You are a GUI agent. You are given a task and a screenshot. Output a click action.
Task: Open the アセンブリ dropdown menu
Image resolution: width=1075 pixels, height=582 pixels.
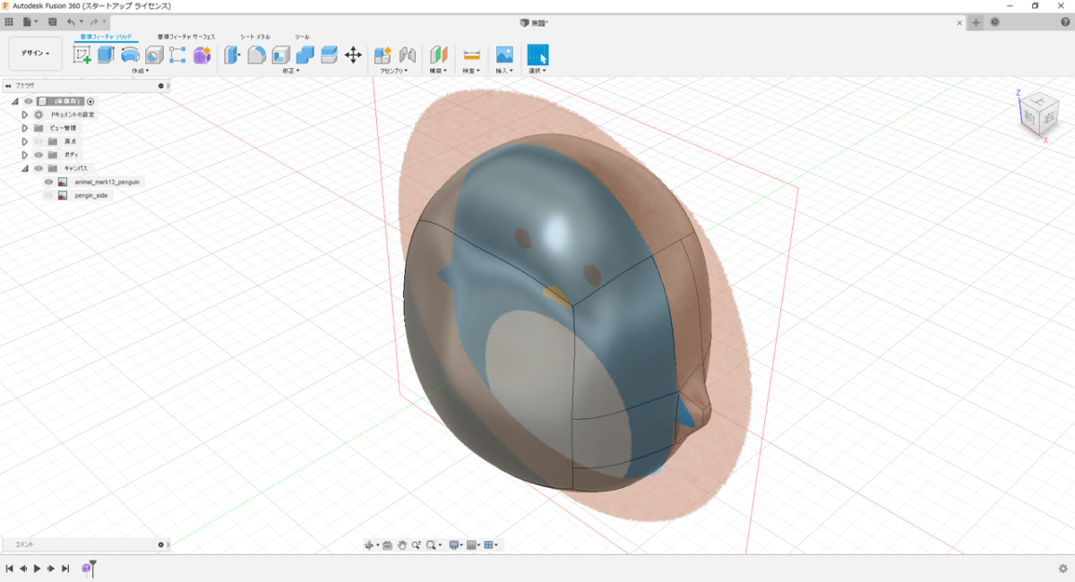tap(393, 70)
